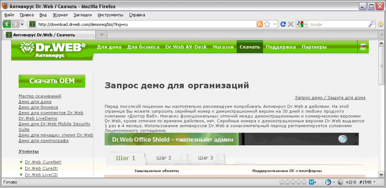This screenshot has height=188, width=386.
Task: Open a new tab with the plus button
Action: pyautogui.click(x=102, y=35)
